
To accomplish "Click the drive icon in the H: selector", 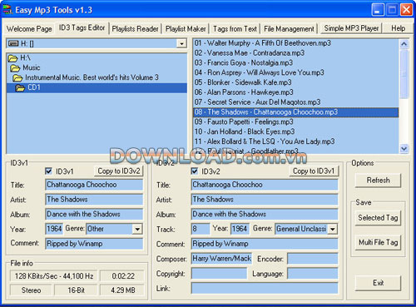I will click(13, 43).
